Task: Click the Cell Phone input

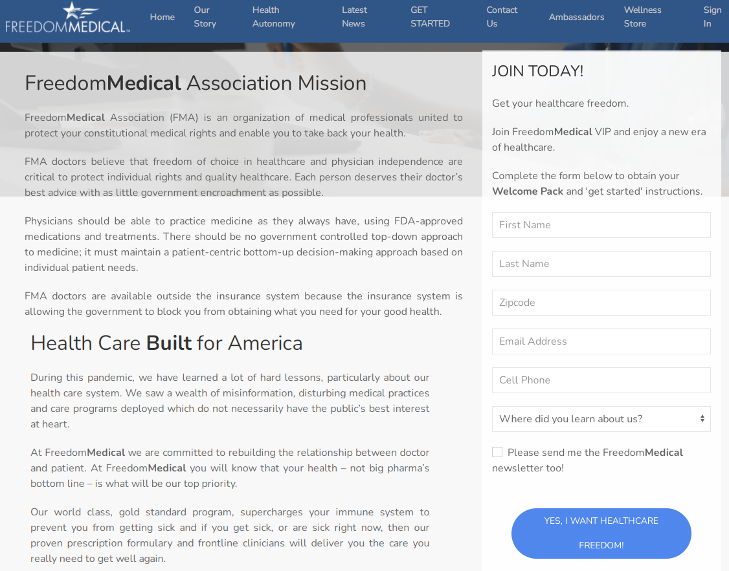Action: click(601, 380)
